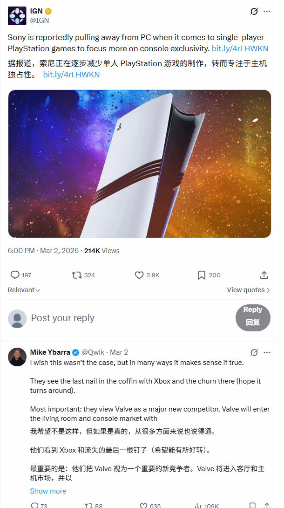This screenshot has width=284, height=508.
Task: Repost the IGN tweet
Action: (x=77, y=275)
